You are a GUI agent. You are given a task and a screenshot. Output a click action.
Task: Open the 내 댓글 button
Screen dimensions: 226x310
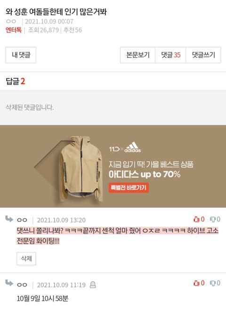(21, 55)
